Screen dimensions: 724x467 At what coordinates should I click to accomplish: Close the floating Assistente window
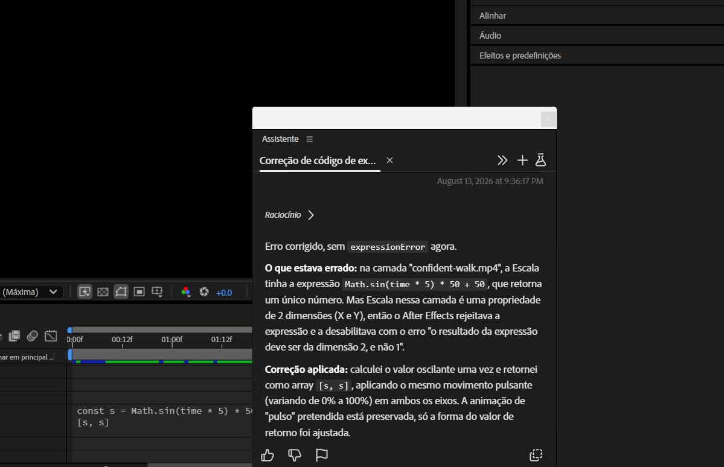pos(548,119)
